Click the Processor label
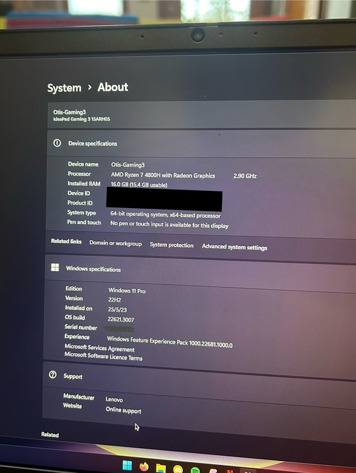Viewport: 356px width, 473px height. pyautogui.click(x=79, y=174)
